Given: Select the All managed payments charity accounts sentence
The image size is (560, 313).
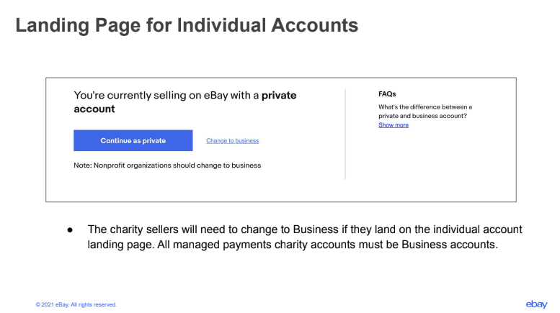Looking at the screenshot, I should [327, 245].
